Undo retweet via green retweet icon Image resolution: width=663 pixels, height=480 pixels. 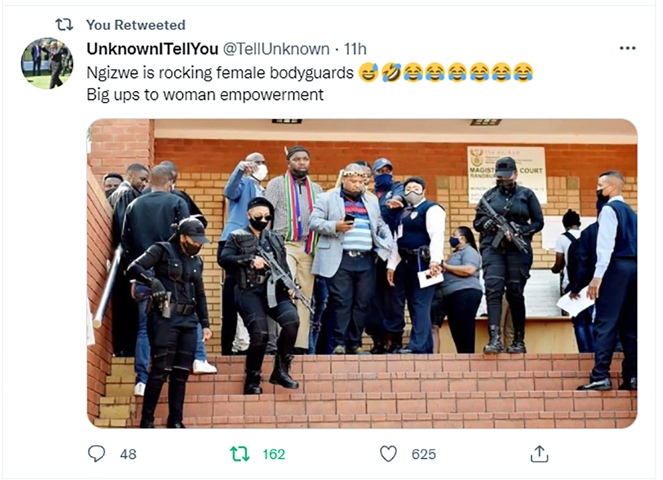[x=240, y=454]
